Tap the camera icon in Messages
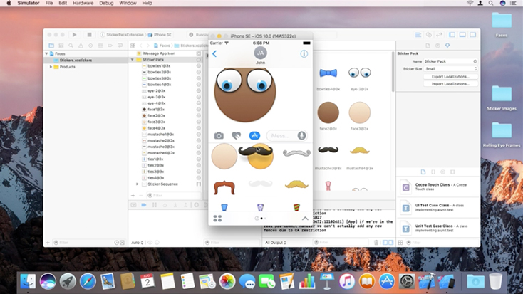This screenshot has height=294, width=523. [219, 135]
